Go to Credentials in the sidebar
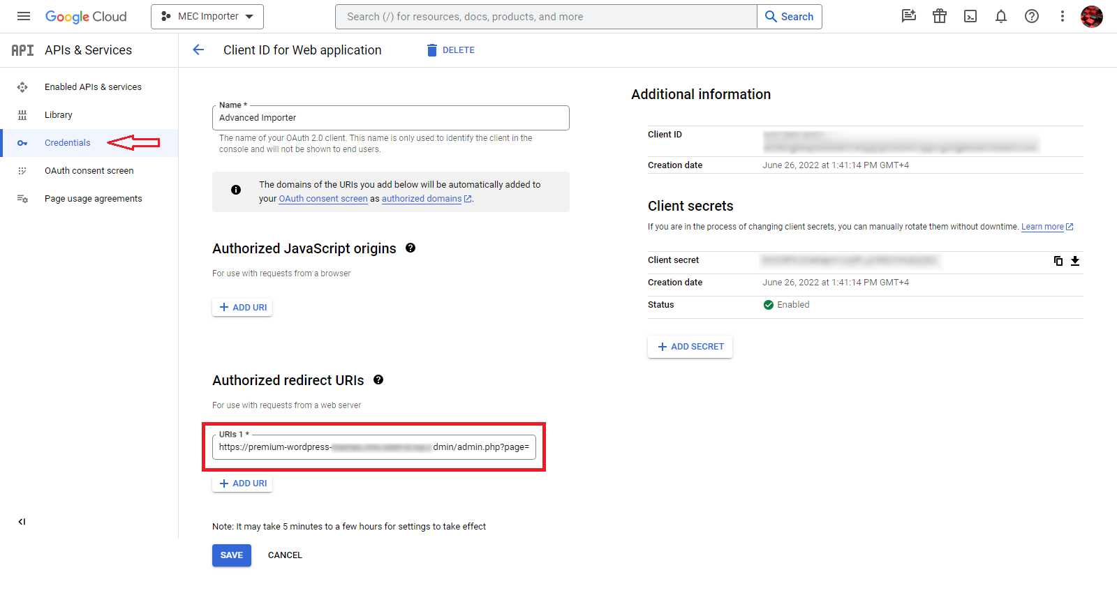Image resolution: width=1117 pixels, height=600 pixels. pos(67,143)
